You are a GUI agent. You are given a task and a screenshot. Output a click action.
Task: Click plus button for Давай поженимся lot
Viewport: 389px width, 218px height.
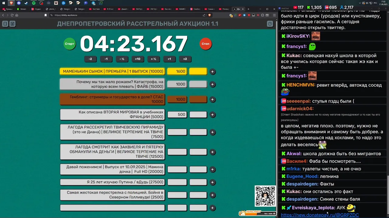tap(212, 170)
